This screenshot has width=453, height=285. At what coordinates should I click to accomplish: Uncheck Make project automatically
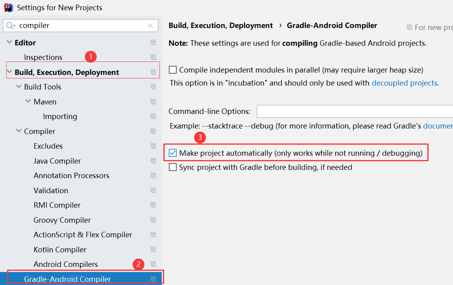173,153
